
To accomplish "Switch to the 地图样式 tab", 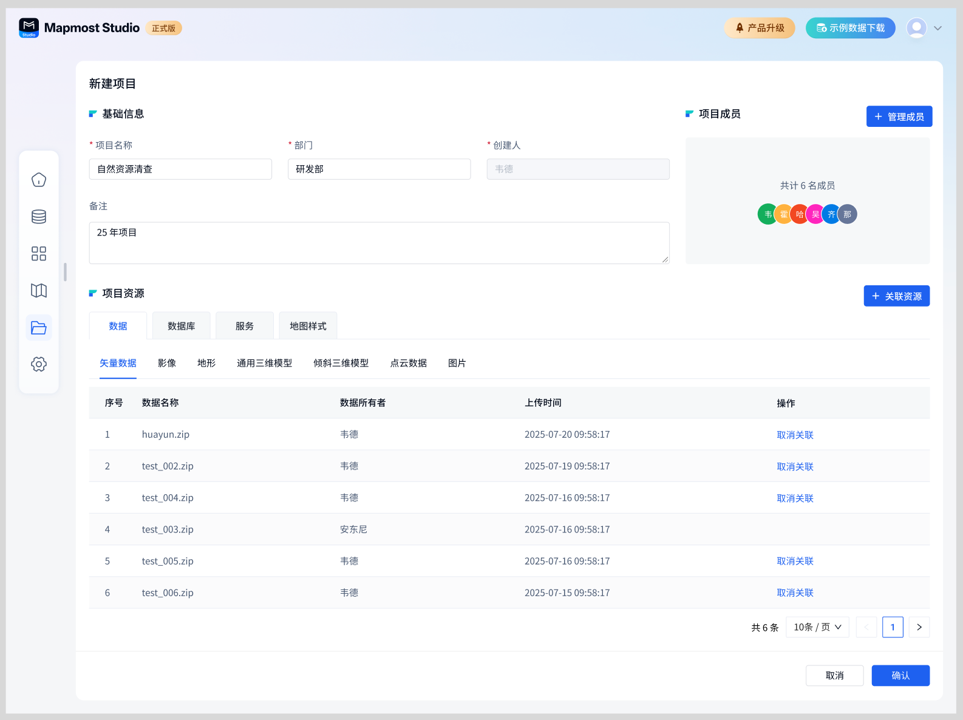I will (x=308, y=326).
